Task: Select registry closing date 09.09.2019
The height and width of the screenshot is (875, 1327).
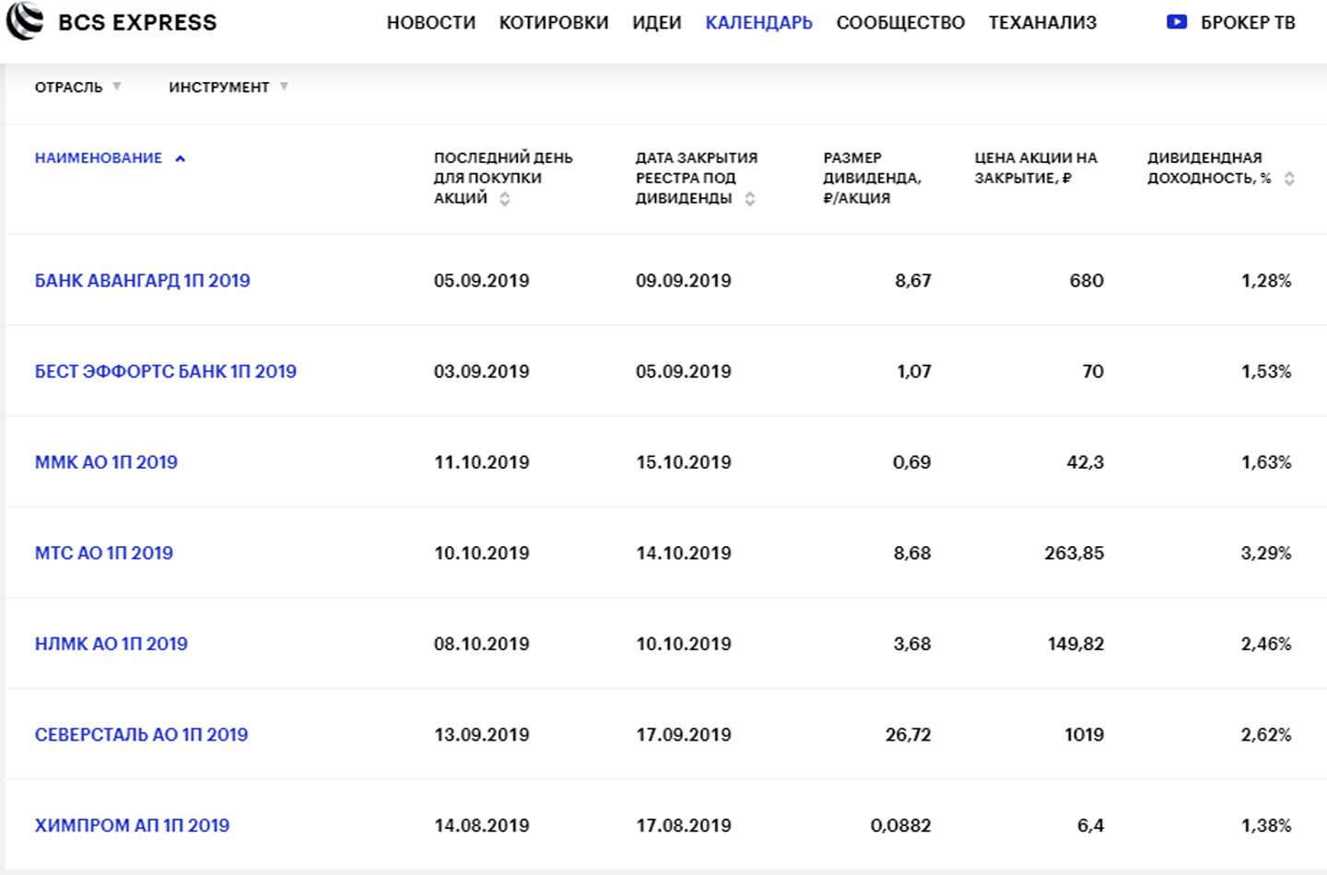Action: [x=684, y=280]
